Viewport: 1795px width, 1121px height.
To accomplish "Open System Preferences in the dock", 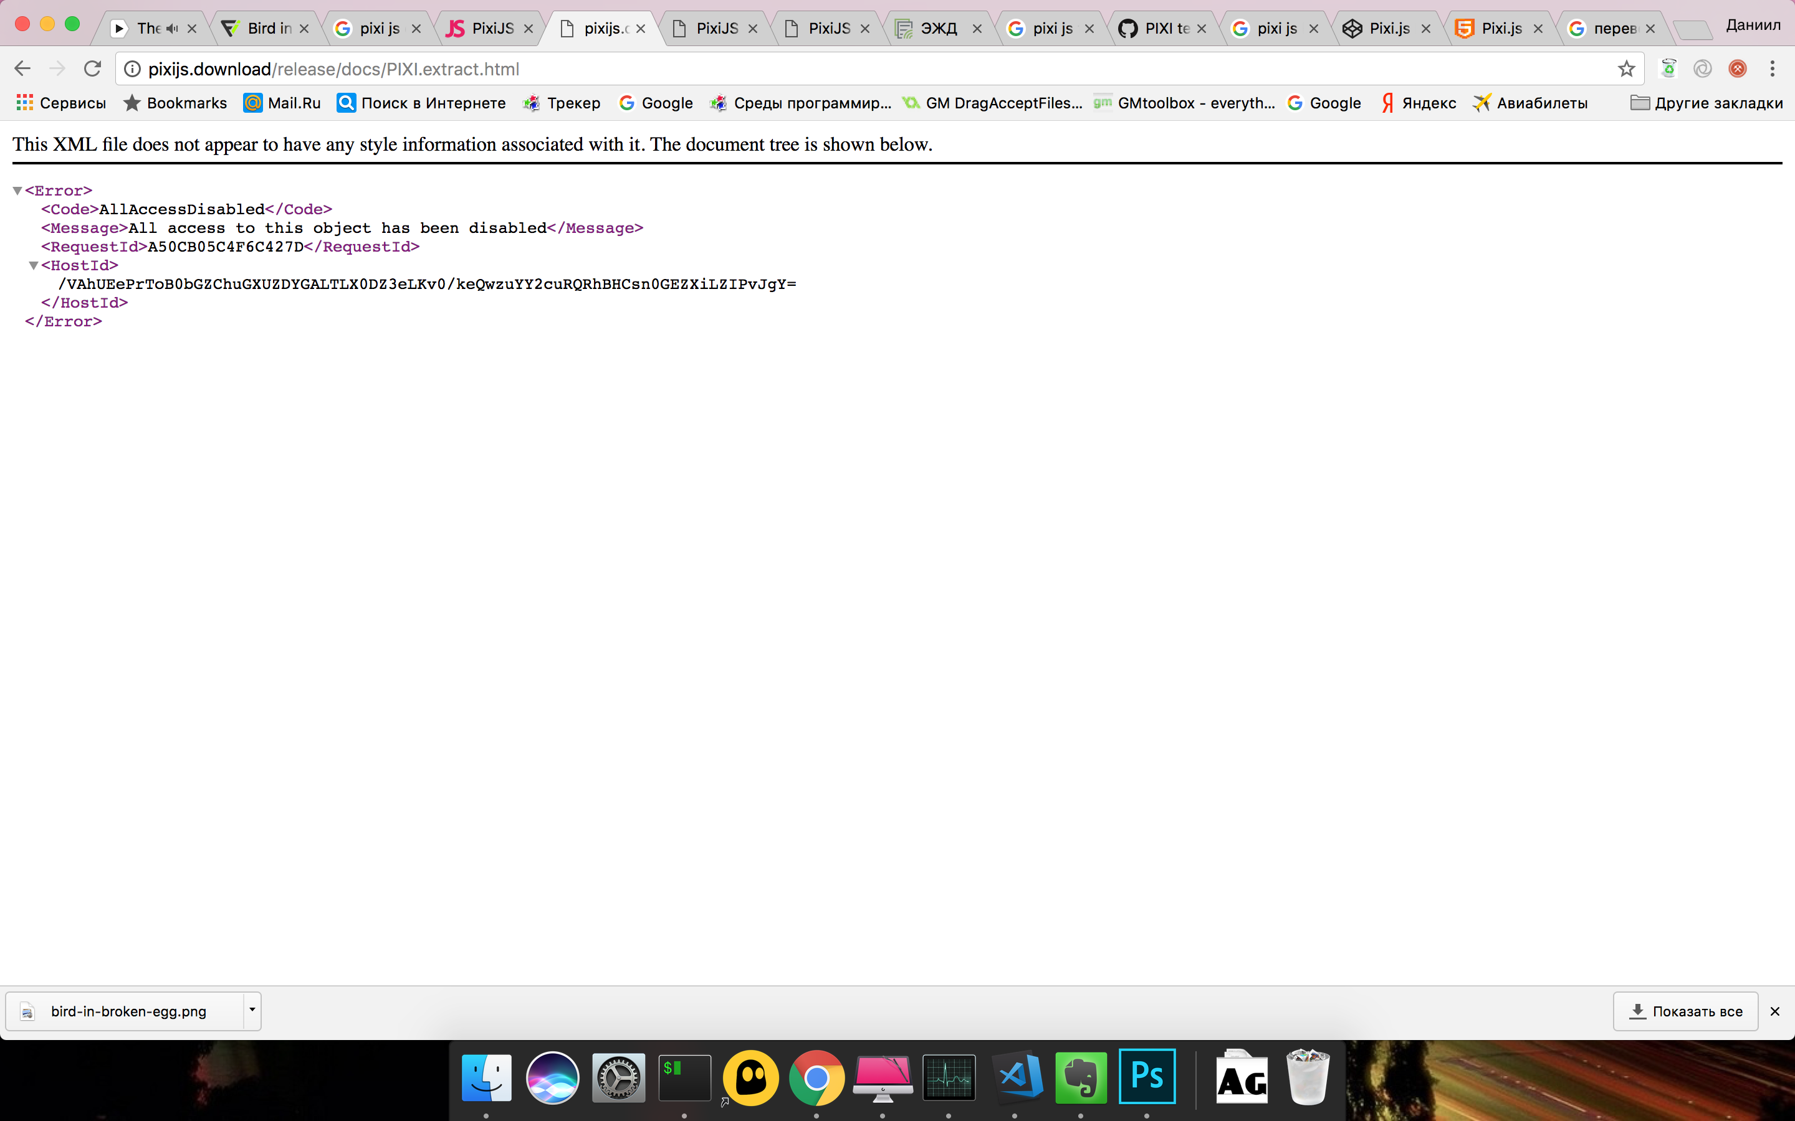I will click(619, 1077).
